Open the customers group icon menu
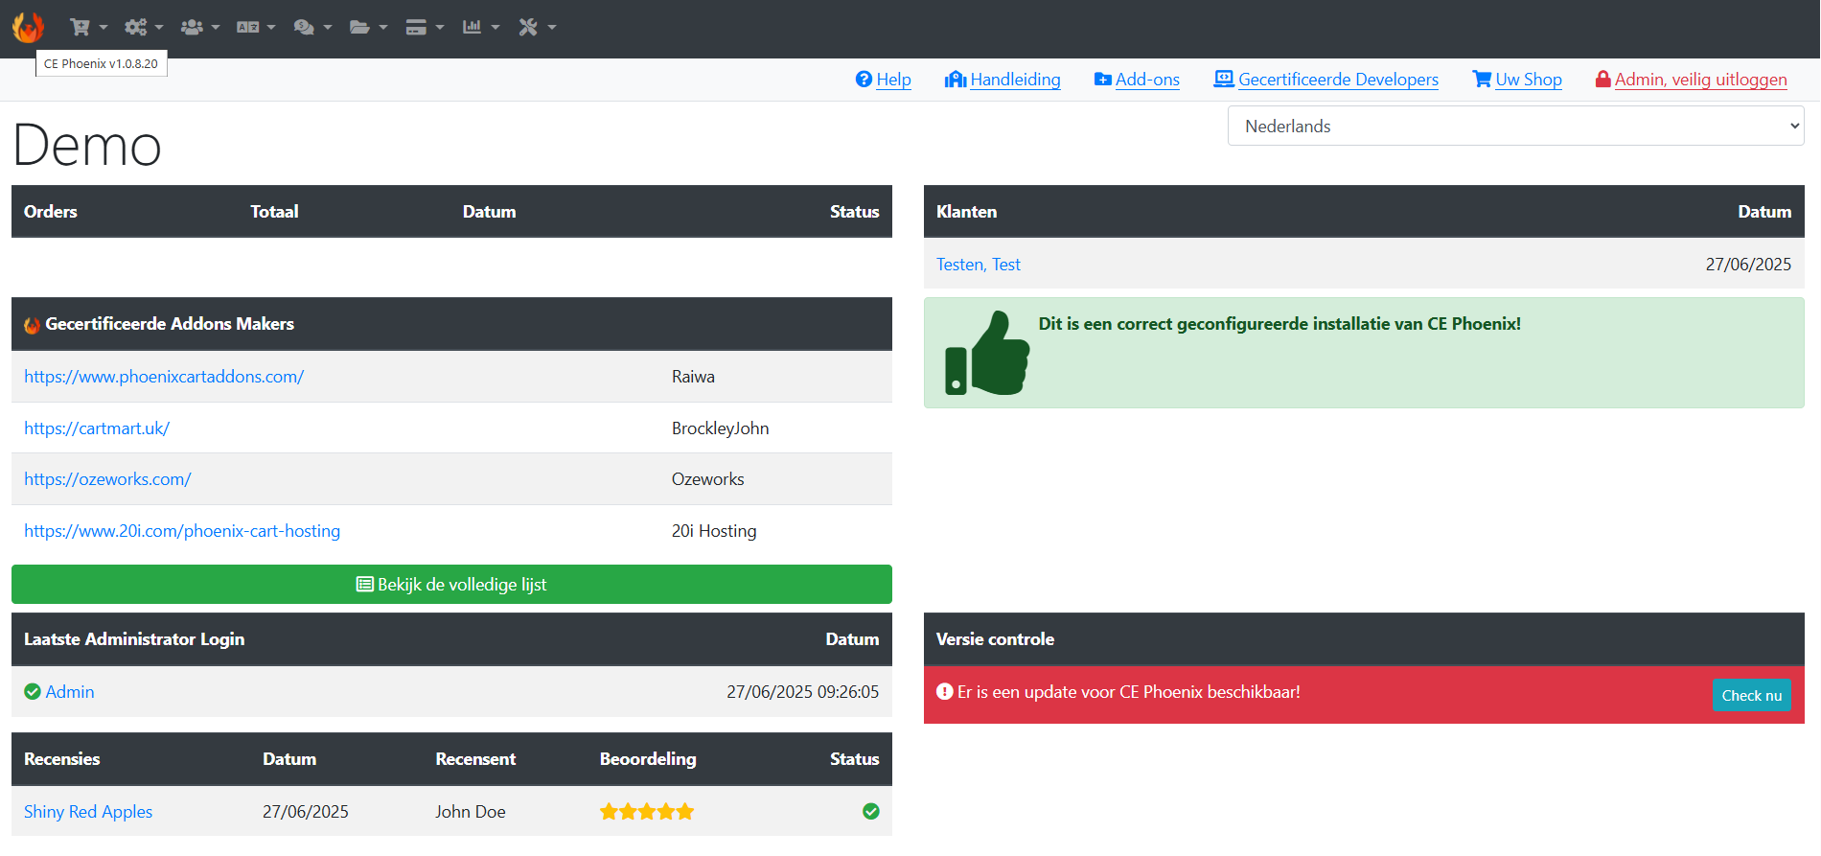 tap(200, 27)
